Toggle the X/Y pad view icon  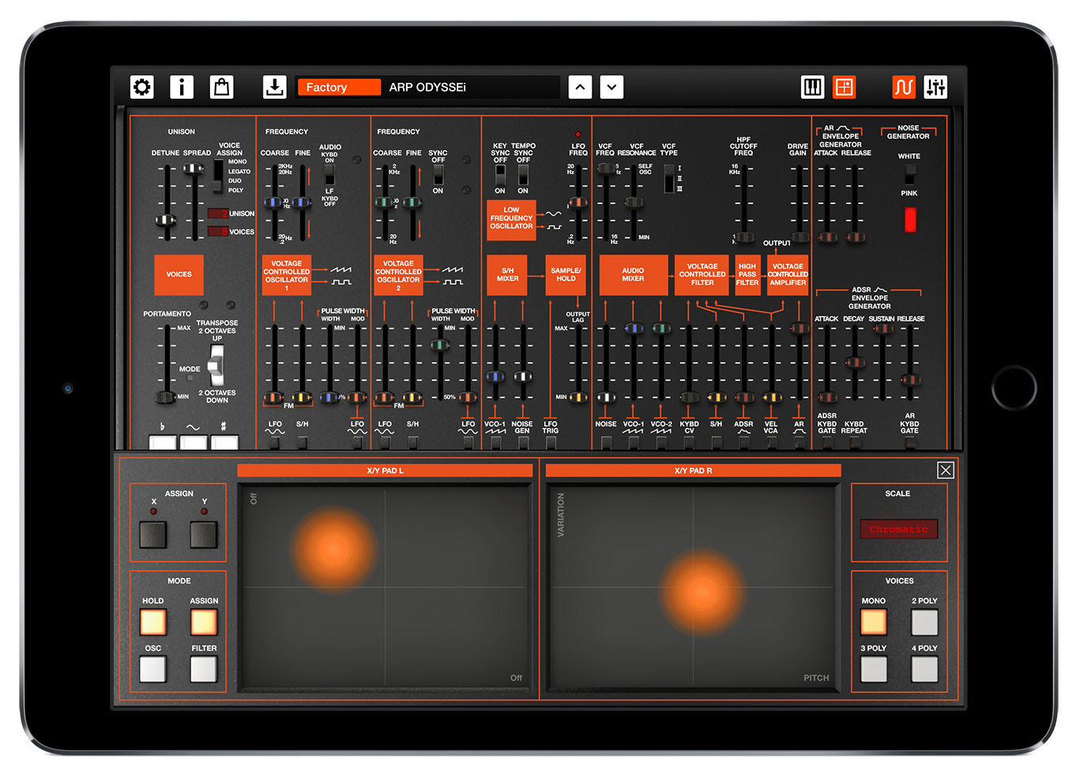tap(845, 87)
